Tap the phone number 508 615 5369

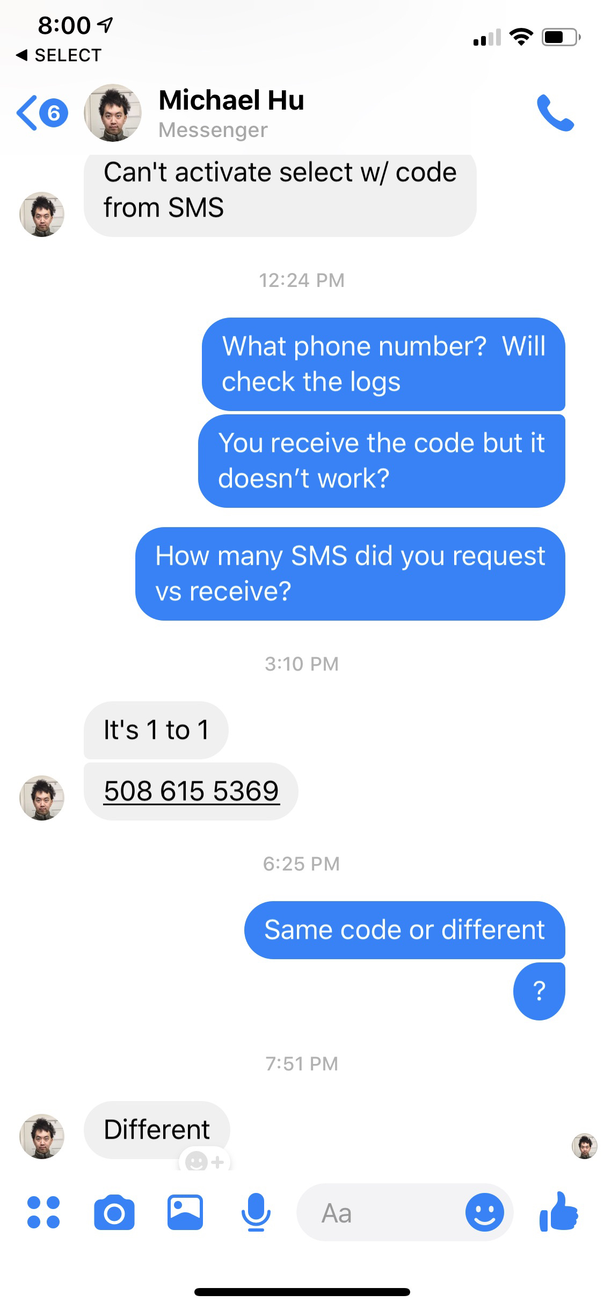(x=191, y=791)
